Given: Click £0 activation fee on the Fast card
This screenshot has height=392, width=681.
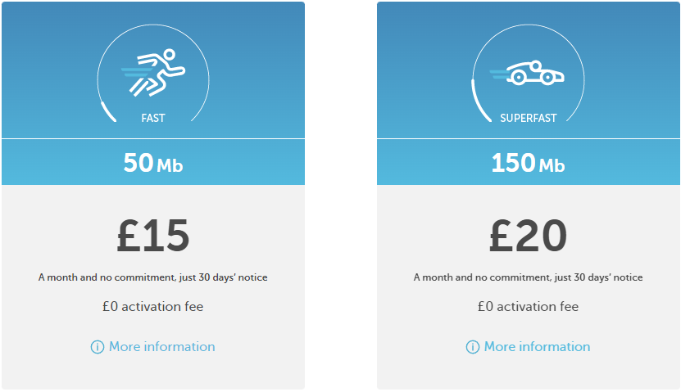Looking at the screenshot, I should point(153,307).
